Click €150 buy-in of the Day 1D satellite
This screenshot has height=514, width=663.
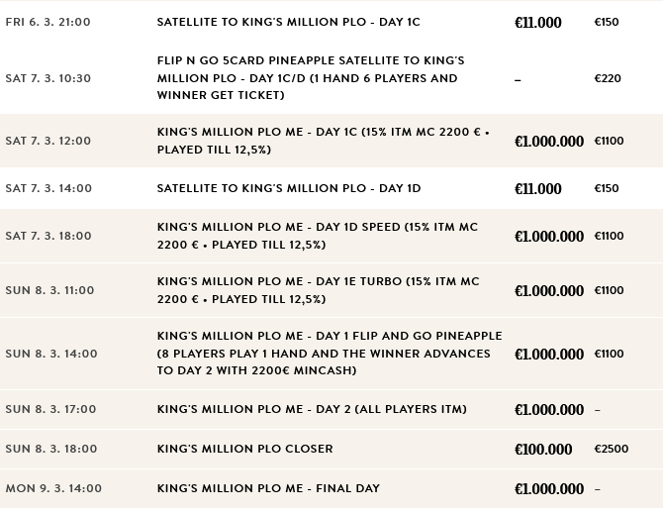pyautogui.click(x=607, y=188)
